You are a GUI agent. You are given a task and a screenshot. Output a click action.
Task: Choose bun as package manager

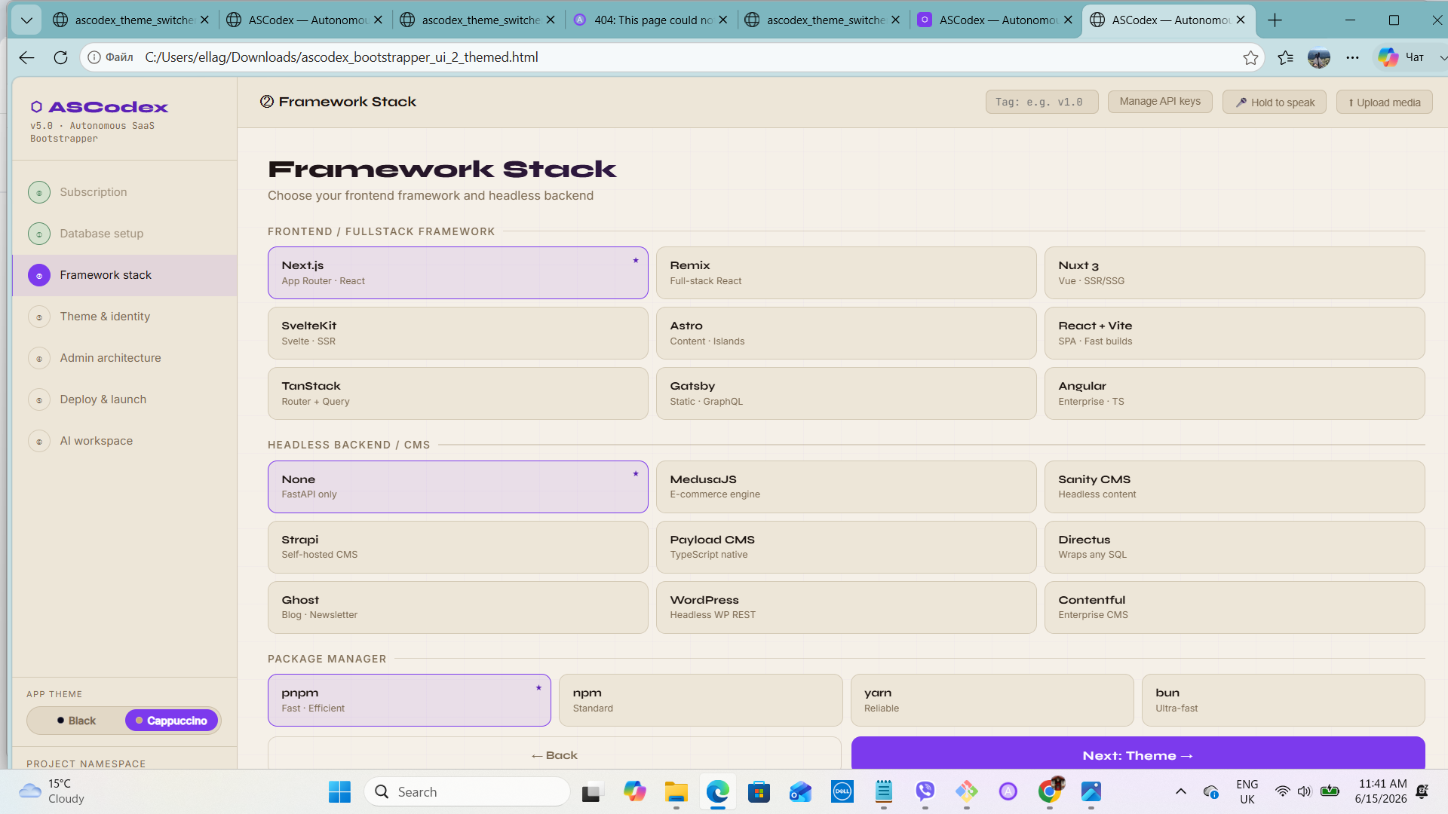1283,700
